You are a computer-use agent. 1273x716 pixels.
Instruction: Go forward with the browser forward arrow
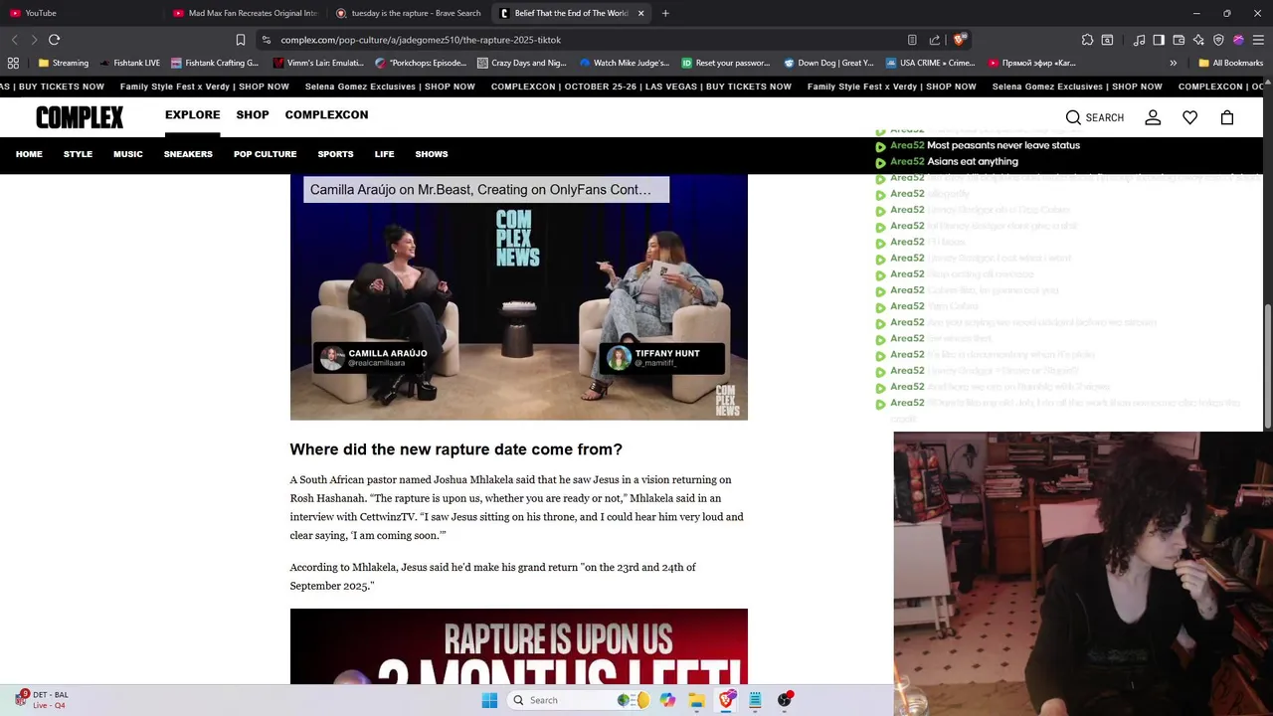[x=34, y=40]
